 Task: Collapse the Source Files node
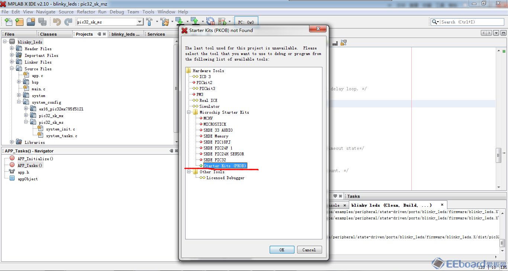click(x=12, y=69)
